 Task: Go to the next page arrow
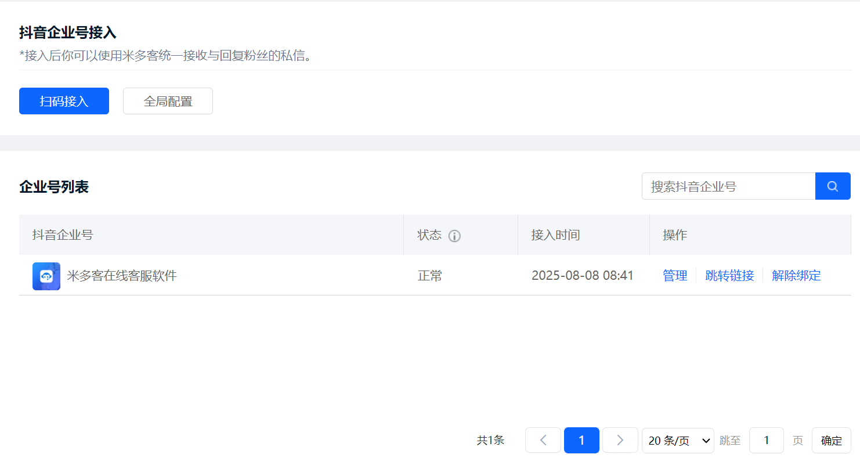[x=620, y=440]
